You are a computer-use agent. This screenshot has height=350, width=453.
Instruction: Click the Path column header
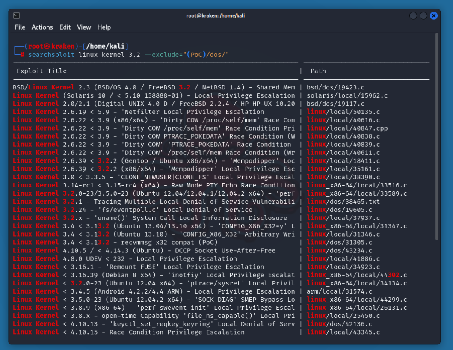point(318,71)
